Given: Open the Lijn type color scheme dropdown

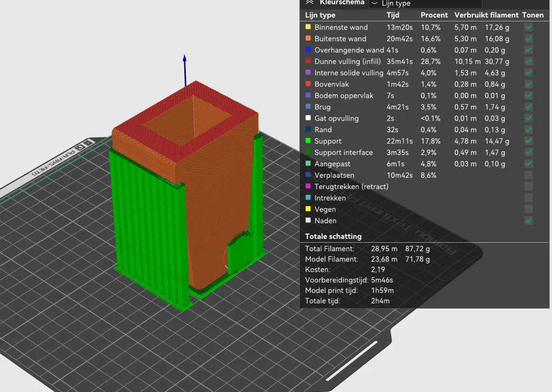Looking at the screenshot, I should [425, 3].
